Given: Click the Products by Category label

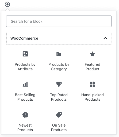Looking at the screenshot, I should [59, 67].
